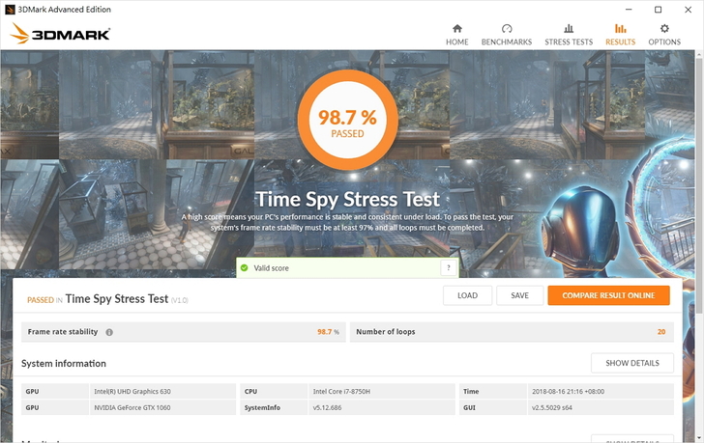Click the Frame rate stability label
This screenshot has width=704, height=443.
(x=63, y=332)
